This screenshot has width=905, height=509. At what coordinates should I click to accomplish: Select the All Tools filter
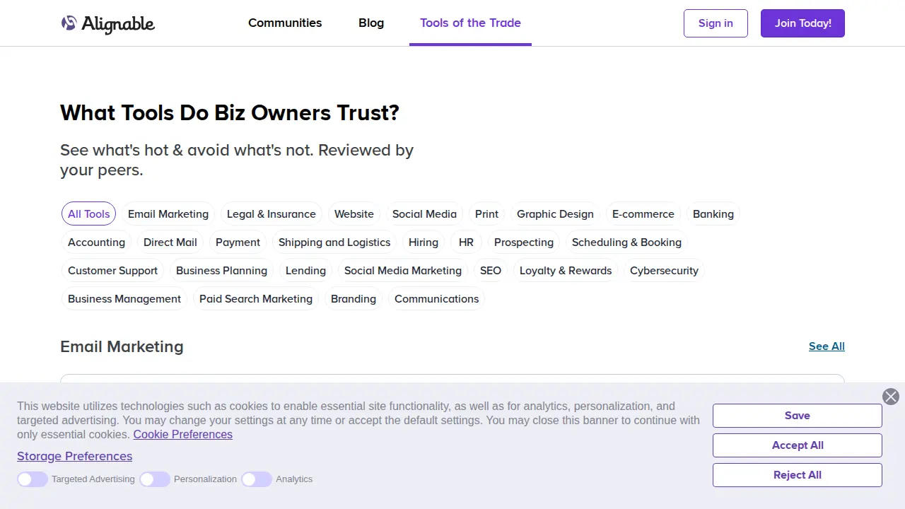(x=88, y=213)
